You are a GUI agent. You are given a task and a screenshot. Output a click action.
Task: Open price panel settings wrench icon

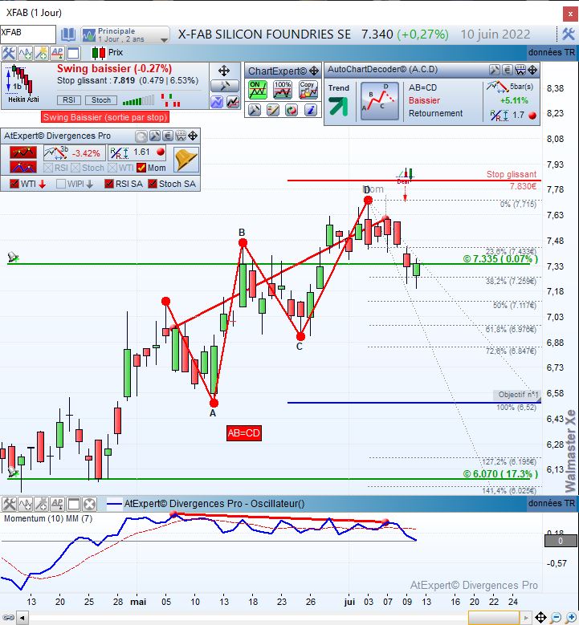pyautogui.click(x=9, y=53)
